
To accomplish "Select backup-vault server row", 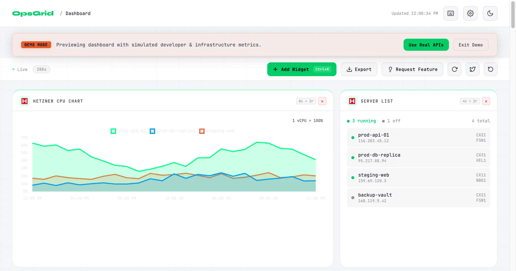I will coord(418,197).
